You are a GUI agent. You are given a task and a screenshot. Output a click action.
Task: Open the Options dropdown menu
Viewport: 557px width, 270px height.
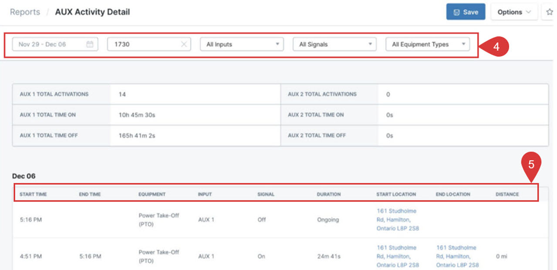(514, 12)
